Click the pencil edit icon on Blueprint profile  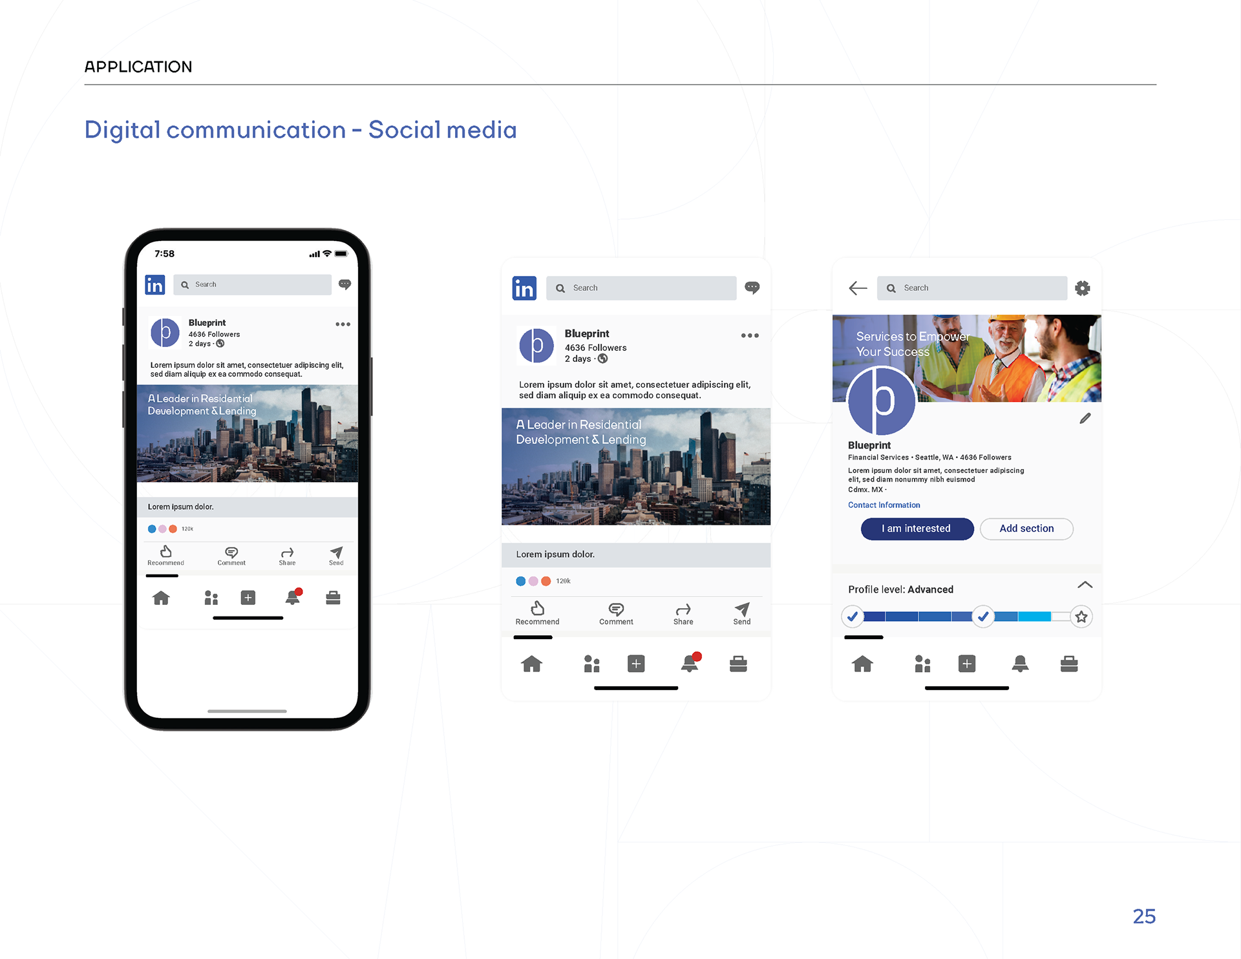(x=1085, y=419)
